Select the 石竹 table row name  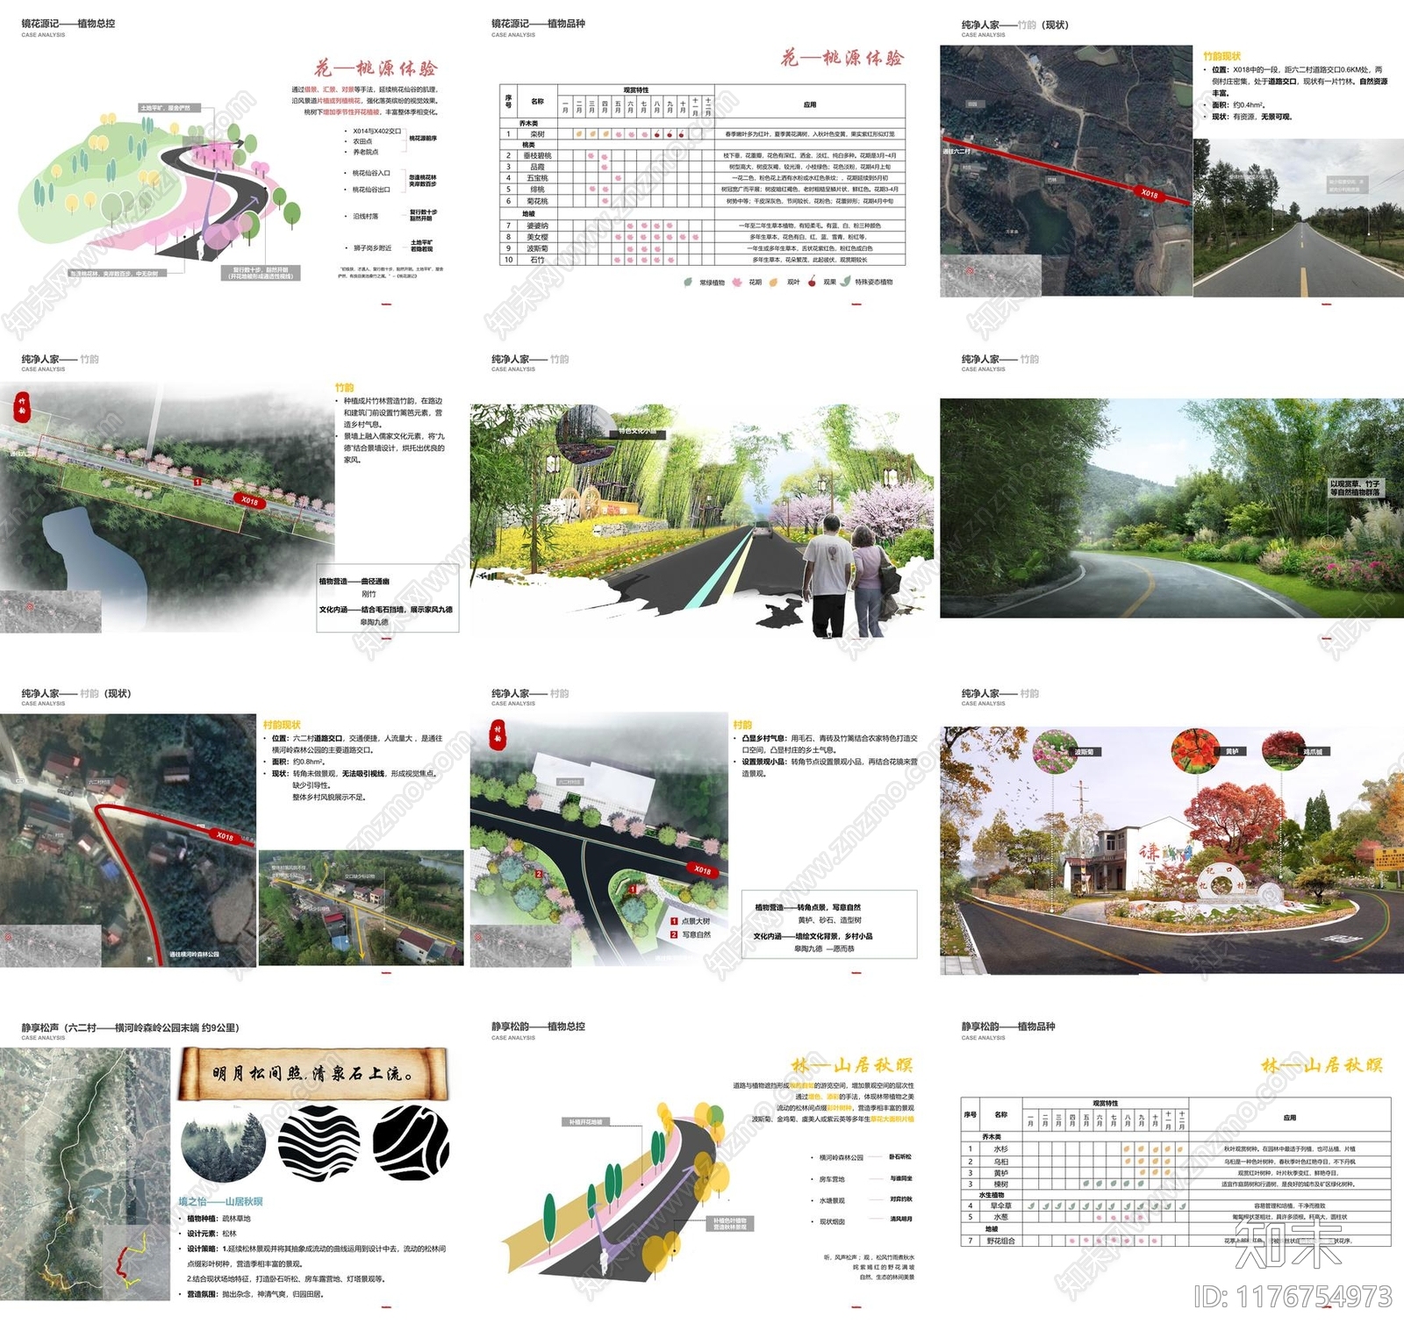pos(537,260)
